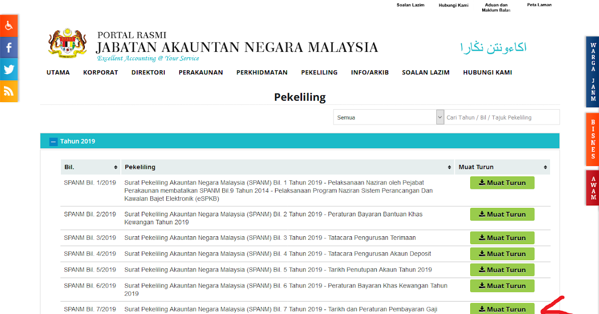This screenshot has height=314, width=599.
Task: Open the KORPORAT menu
Action: click(101, 72)
